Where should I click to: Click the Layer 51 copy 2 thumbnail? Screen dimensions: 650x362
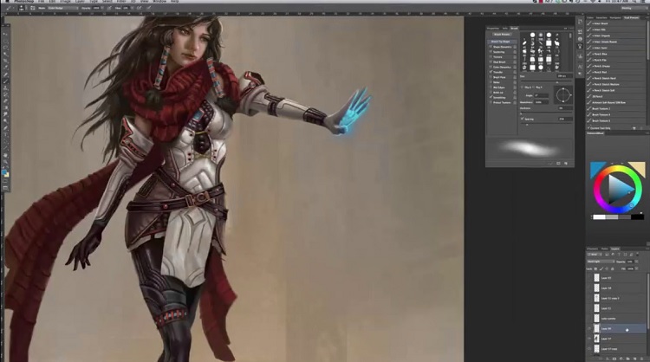click(596, 298)
